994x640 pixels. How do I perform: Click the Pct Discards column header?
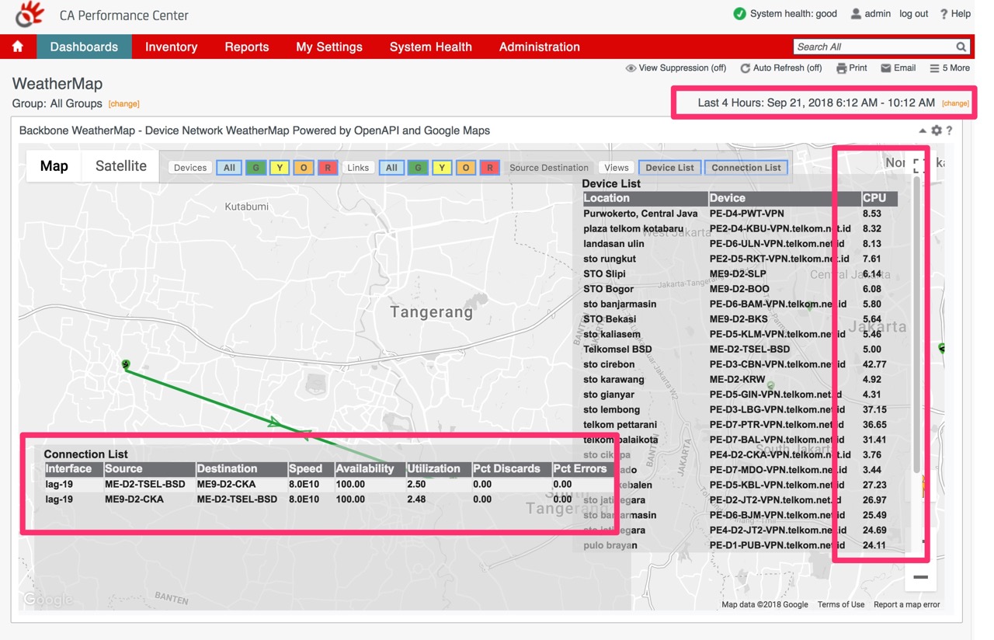point(511,469)
